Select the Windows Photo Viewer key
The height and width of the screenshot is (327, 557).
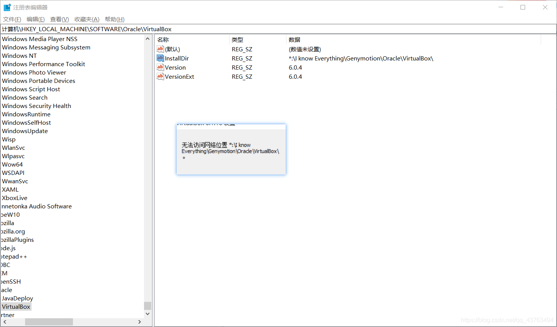click(34, 72)
